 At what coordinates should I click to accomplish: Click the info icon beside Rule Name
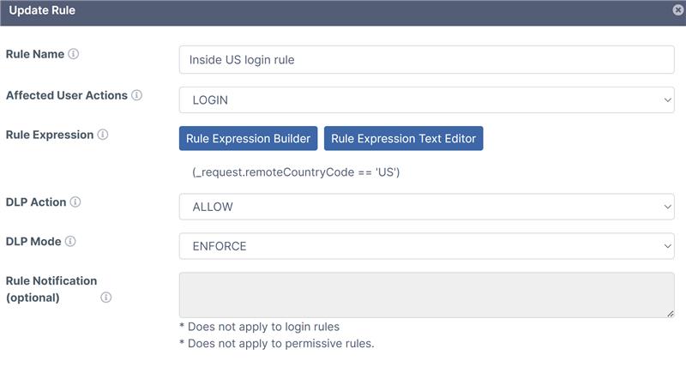(x=74, y=54)
